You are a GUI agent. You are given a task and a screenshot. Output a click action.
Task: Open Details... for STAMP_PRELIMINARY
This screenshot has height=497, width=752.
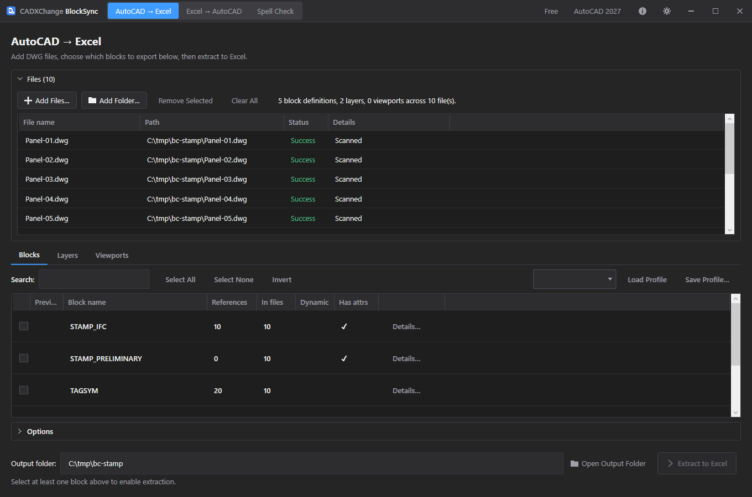pos(406,358)
